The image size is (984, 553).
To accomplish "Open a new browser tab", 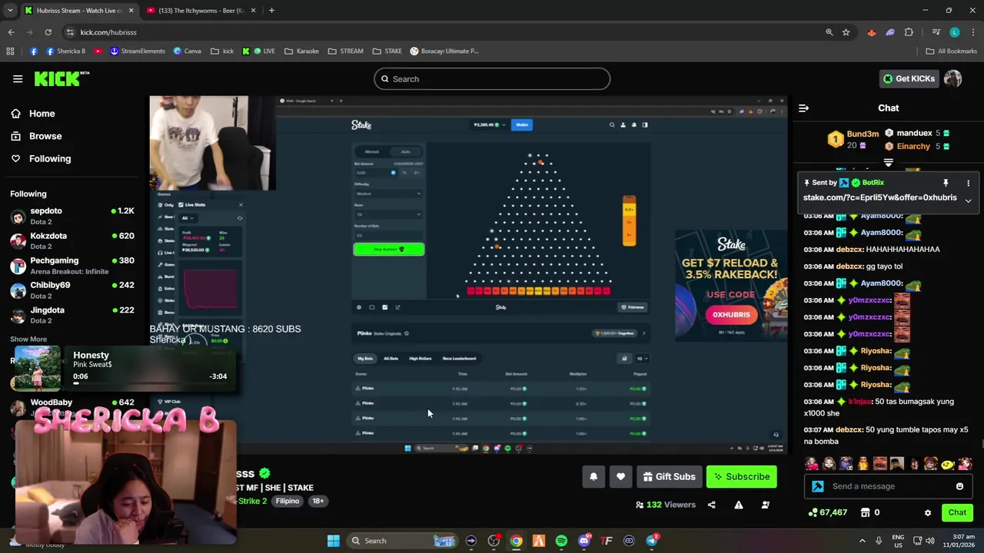I will pyautogui.click(x=271, y=11).
